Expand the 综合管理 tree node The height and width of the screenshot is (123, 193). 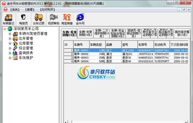(10, 48)
